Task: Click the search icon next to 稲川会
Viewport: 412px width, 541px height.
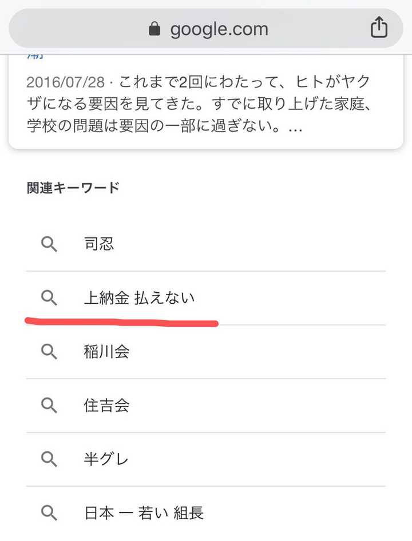Action: tap(50, 351)
